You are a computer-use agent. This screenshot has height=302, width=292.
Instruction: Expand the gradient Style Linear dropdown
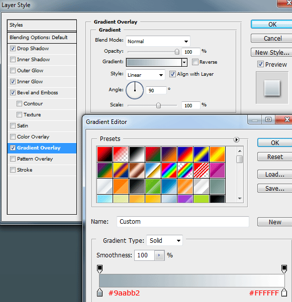[x=145, y=75]
